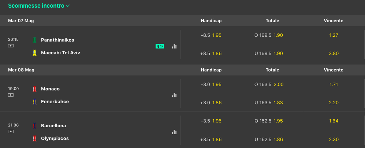Open stats icon for Panathinaikos match
The width and height of the screenshot is (365, 148).
coord(174,46)
